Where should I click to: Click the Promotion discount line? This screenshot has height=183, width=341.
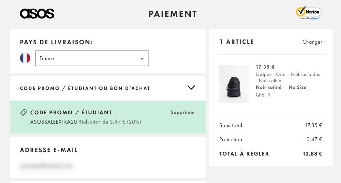point(271,139)
